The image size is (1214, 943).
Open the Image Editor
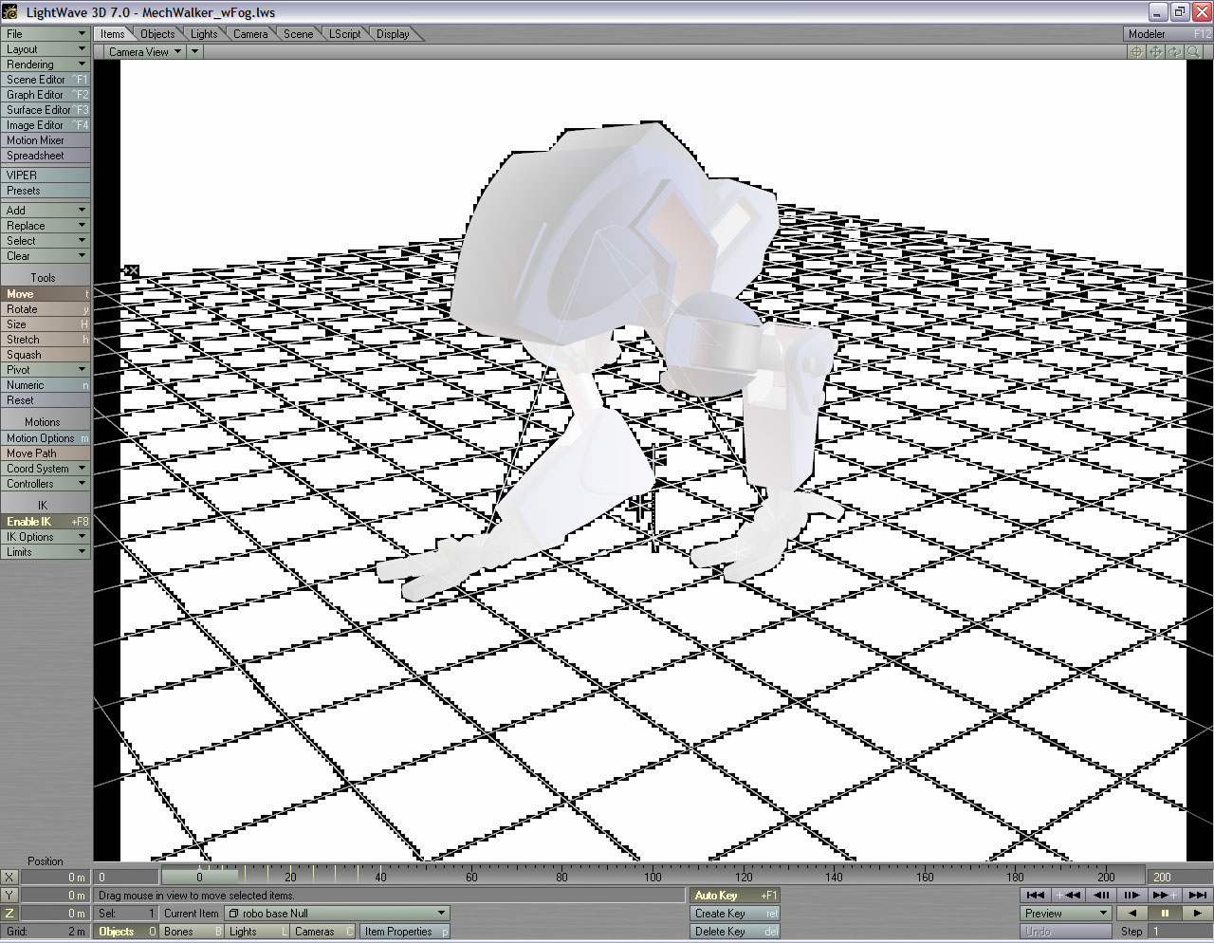(46, 125)
